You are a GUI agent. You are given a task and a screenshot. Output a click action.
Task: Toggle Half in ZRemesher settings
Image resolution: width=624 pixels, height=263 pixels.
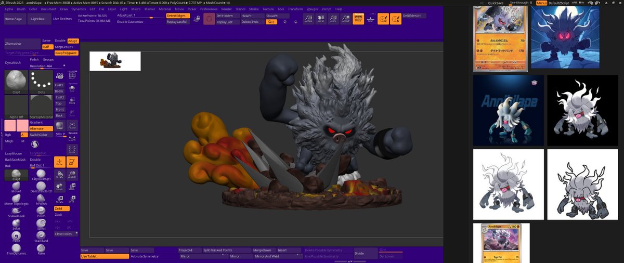tap(47, 47)
